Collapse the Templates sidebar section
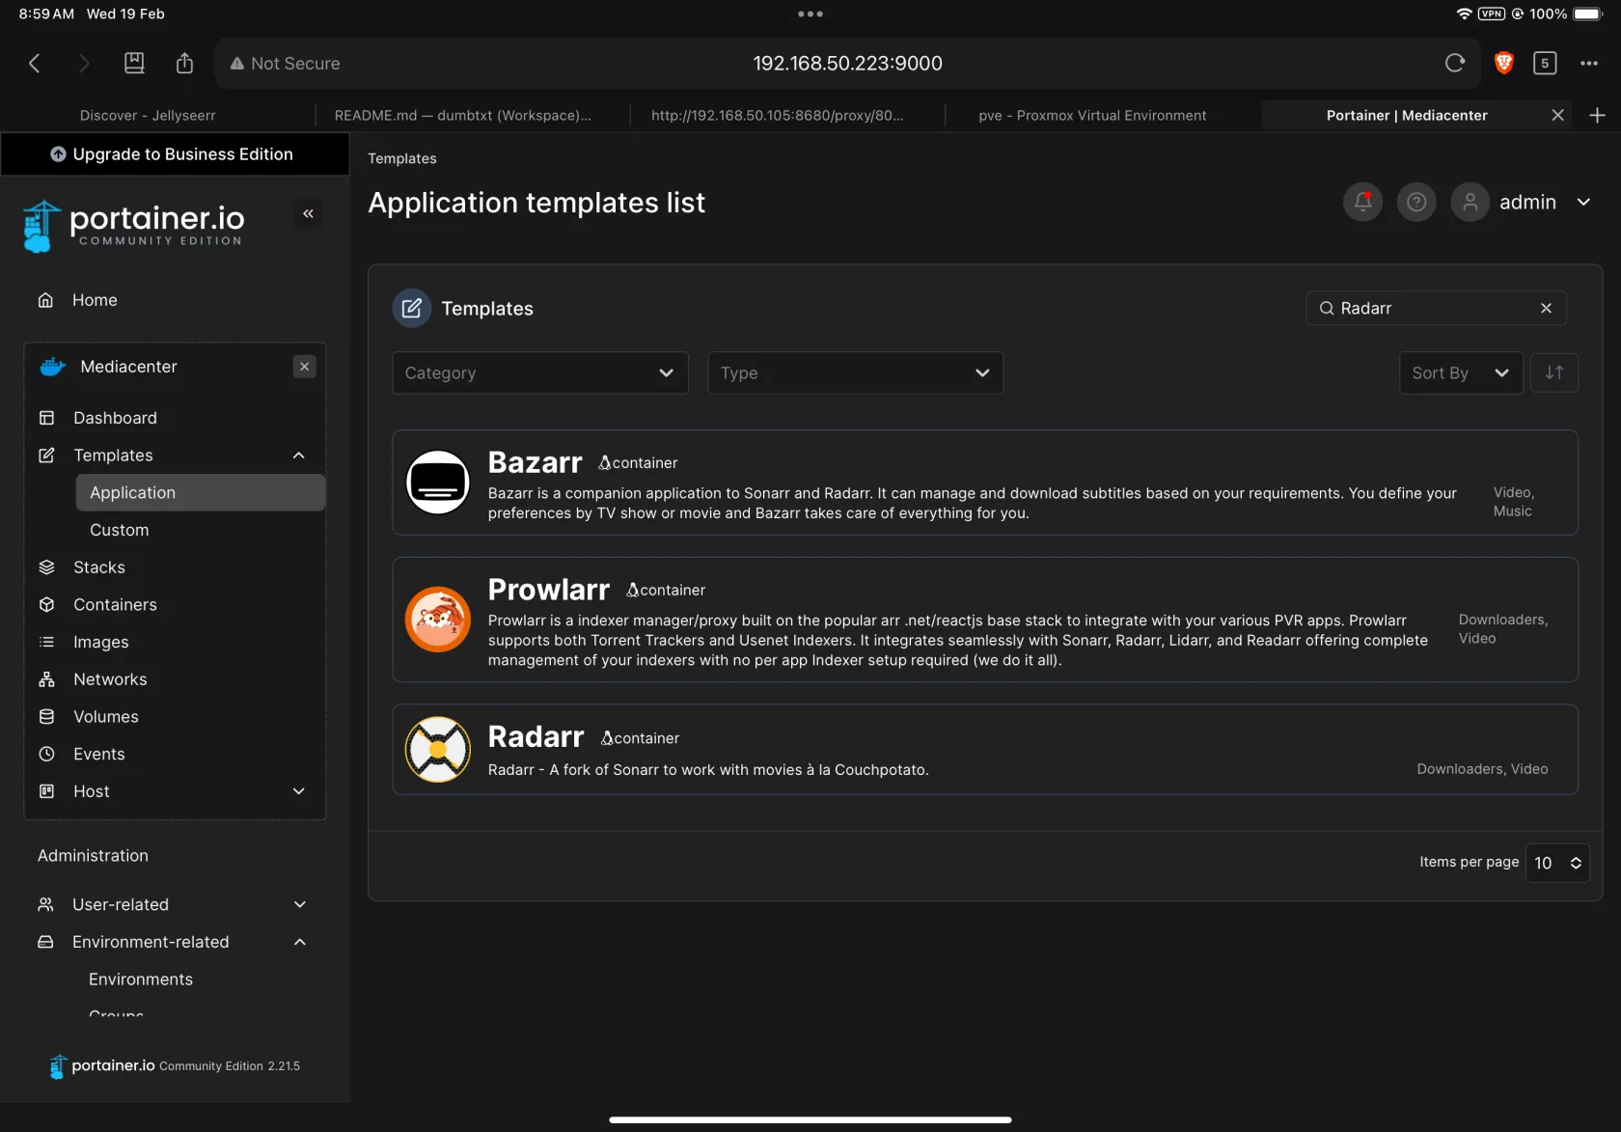Screen dimensions: 1621x1132 [x=299, y=456]
